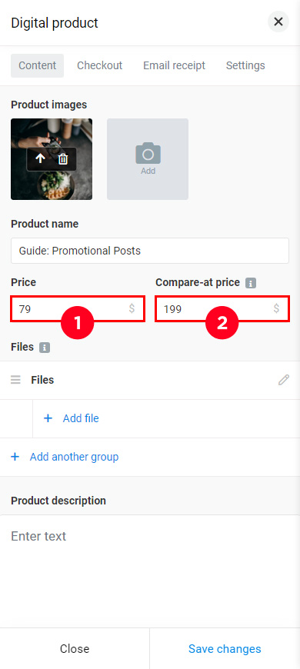Screen dimensions: 300x669
Task: Open the Checkout tab
Action: click(99, 65)
